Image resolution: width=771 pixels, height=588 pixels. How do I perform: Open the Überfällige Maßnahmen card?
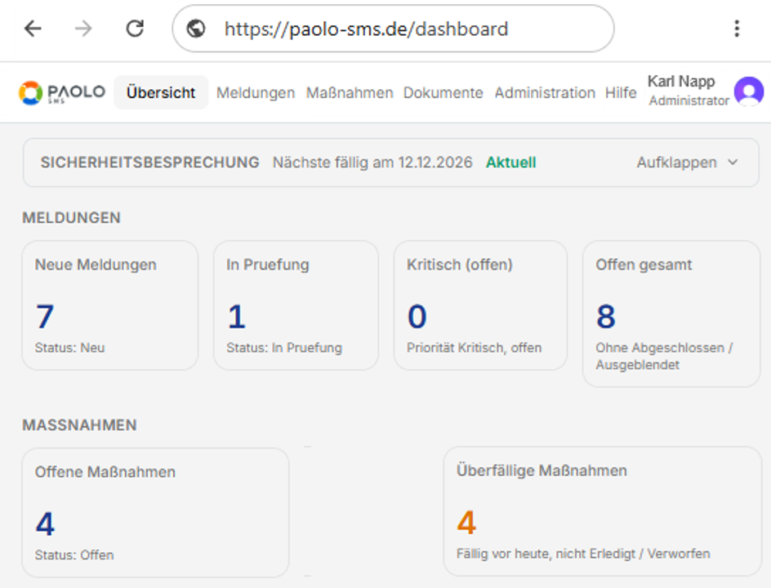point(603,511)
